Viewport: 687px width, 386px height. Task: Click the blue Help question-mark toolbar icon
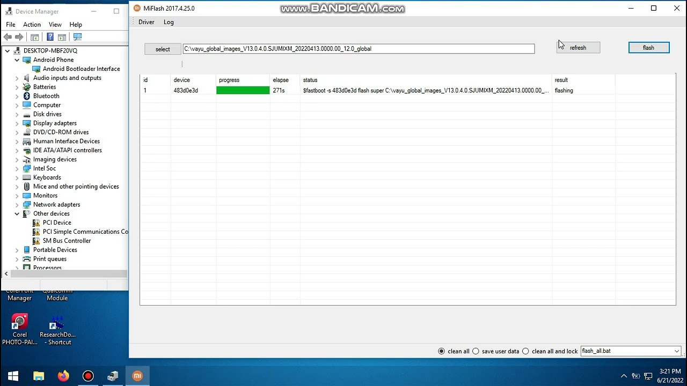50,37
